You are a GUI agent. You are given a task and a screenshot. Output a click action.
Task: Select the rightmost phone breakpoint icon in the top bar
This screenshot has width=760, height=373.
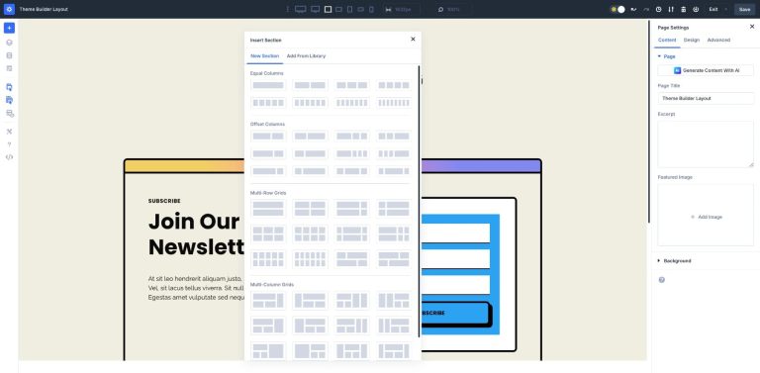click(x=372, y=9)
